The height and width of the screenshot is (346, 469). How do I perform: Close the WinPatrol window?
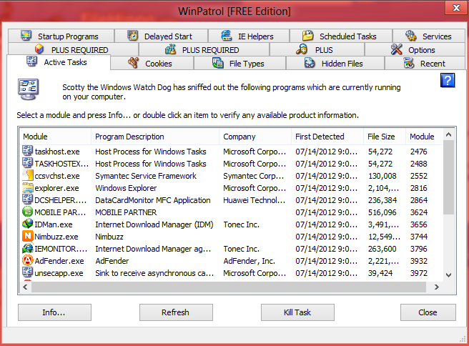pos(456,8)
